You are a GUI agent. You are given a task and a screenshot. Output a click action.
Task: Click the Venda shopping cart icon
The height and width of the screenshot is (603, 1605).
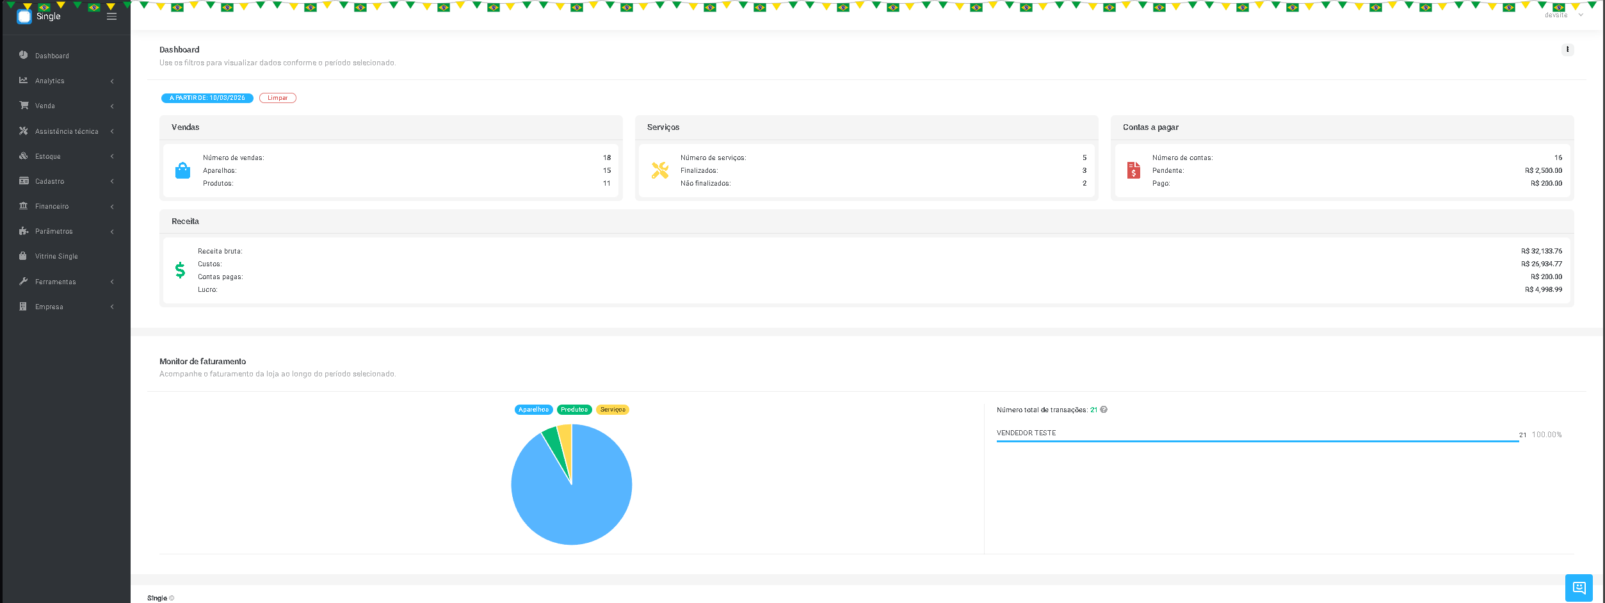click(24, 105)
